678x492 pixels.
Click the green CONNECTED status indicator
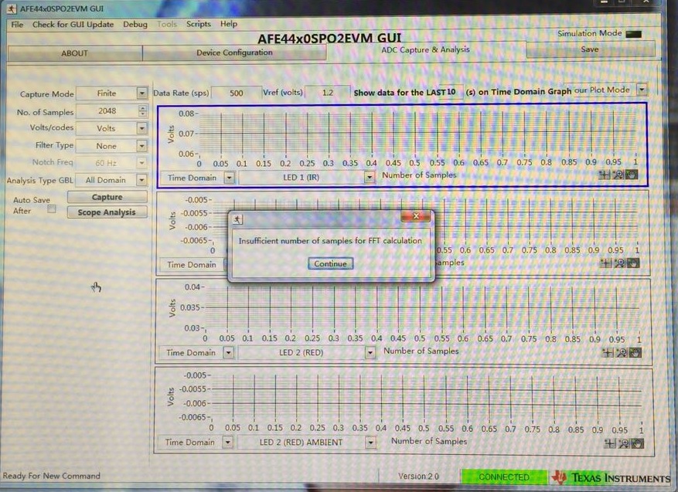point(504,477)
